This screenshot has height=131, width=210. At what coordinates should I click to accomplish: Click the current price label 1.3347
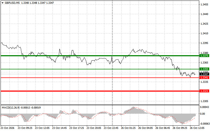coord(204,74)
